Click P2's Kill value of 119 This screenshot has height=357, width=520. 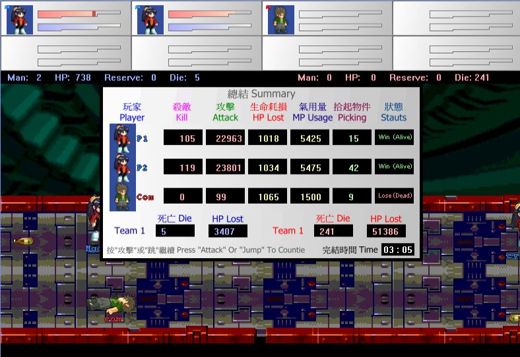pyautogui.click(x=183, y=167)
